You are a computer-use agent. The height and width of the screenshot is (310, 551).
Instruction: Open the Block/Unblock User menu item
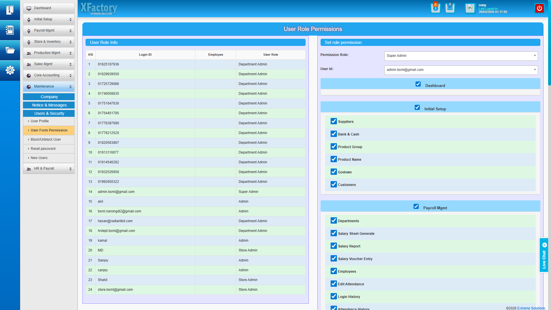click(46, 139)
